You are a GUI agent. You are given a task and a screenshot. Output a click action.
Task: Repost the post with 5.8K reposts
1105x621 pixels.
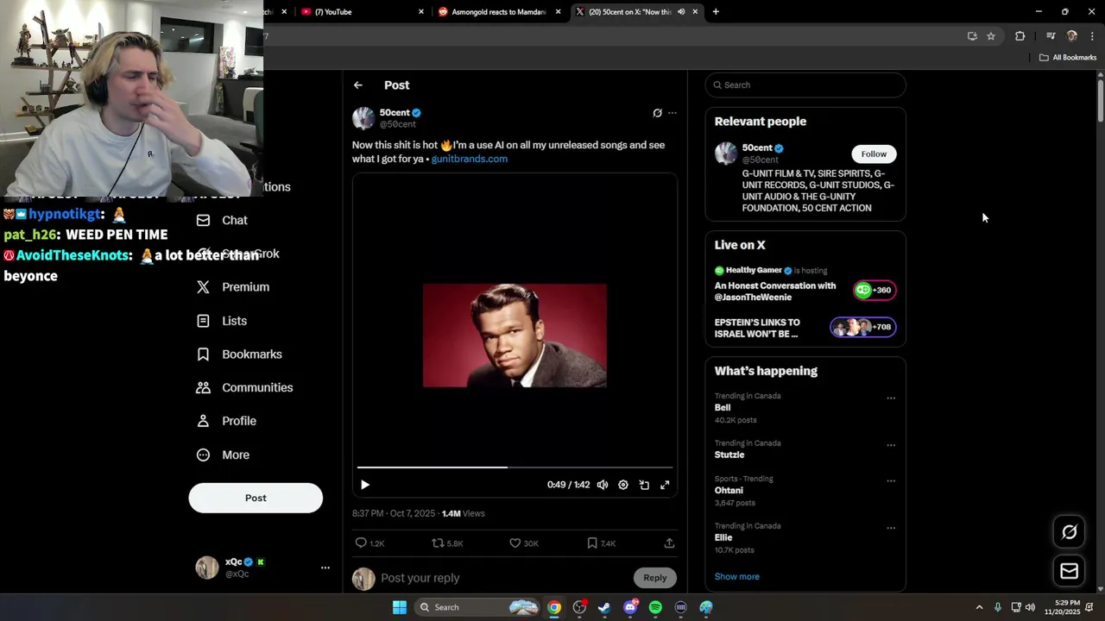tap(447, 543)
